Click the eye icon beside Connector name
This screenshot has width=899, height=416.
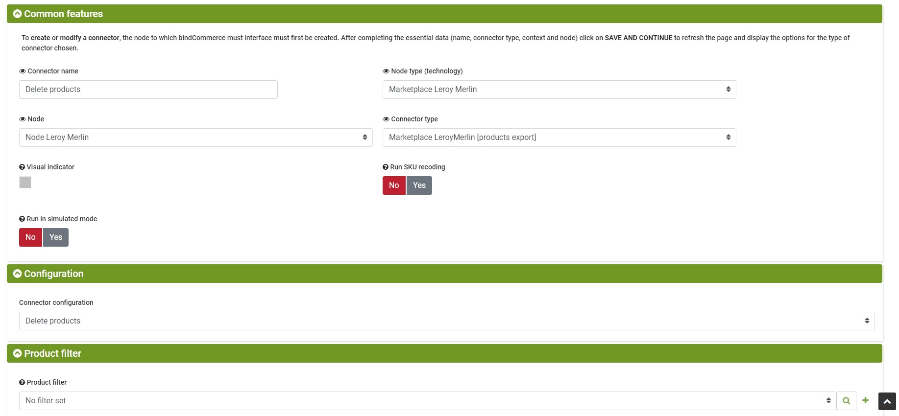23,71
